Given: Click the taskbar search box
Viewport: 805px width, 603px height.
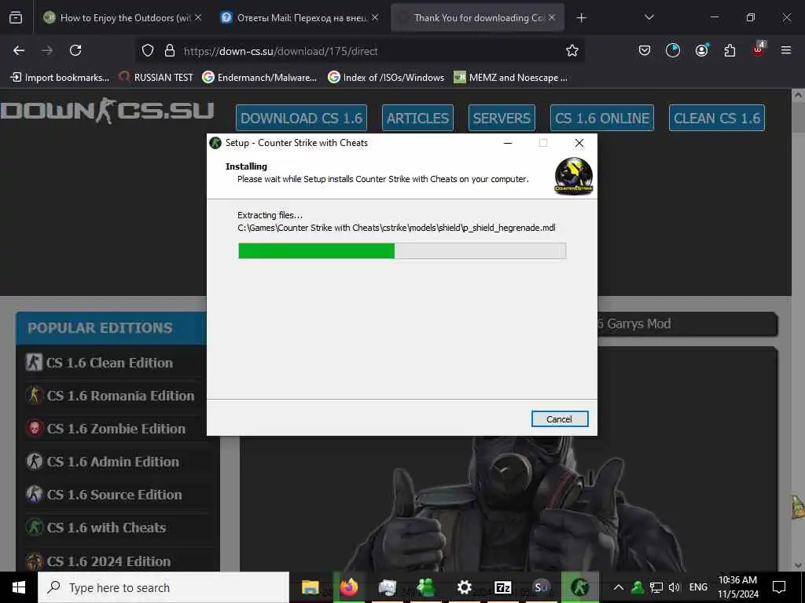Looking at the screenshot, I should (x=164, y=587).
